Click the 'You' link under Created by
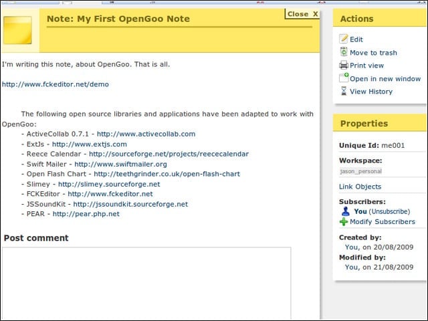The height and width of the screenshot is (321, 428). coord(352,247)
